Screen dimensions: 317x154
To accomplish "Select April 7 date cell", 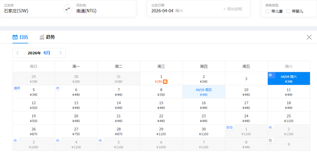I will click(x=119, y=91).
